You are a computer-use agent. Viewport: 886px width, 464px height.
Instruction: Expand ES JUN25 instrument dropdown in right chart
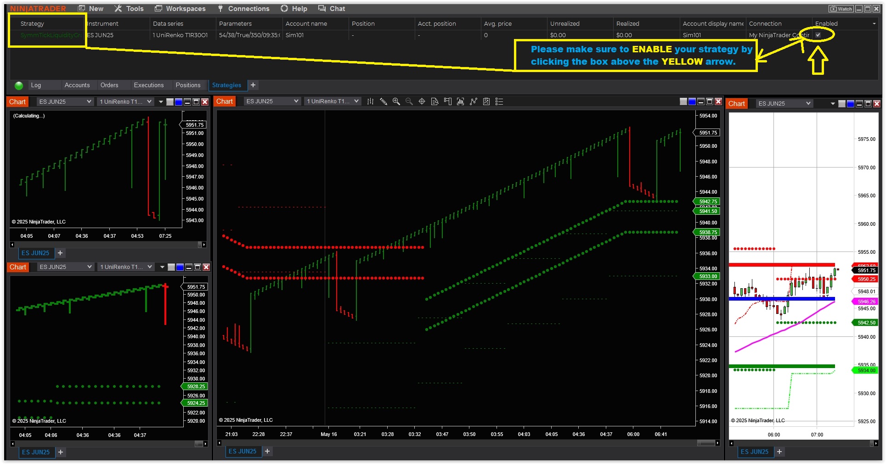784,104
